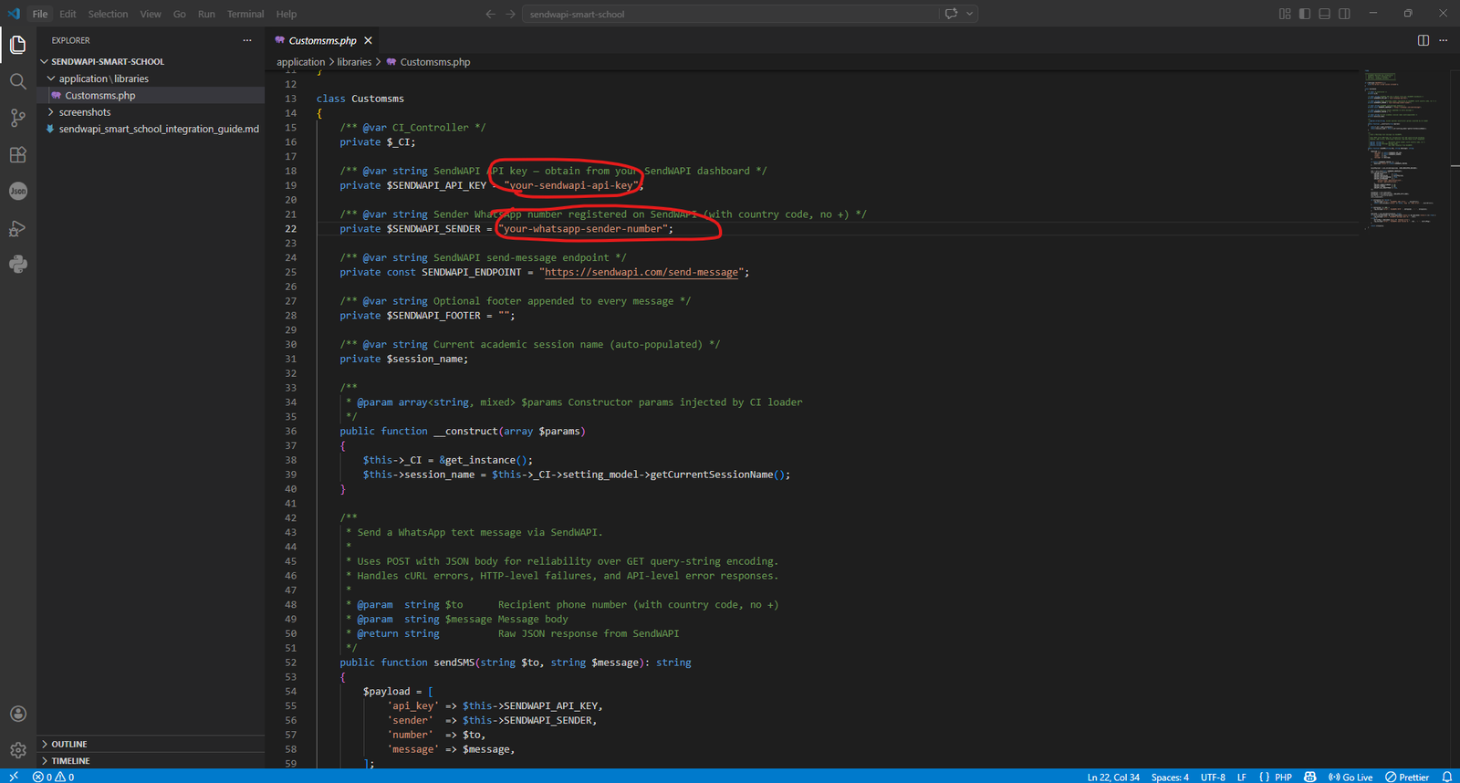
Task: Open the File menu
Action: click(40, 14)
